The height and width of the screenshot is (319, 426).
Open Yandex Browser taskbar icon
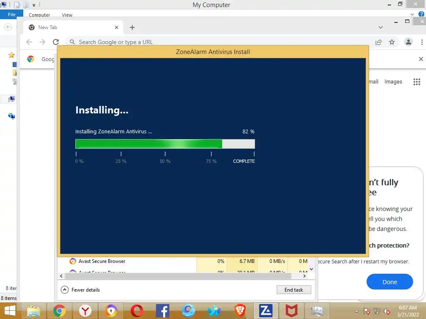coord(85,311)
